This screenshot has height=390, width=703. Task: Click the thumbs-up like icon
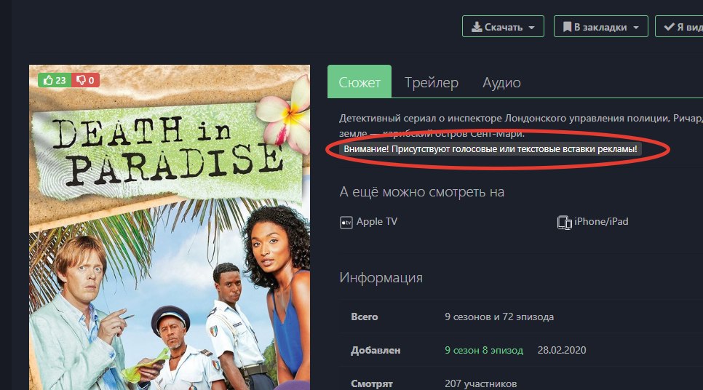click(x=49, y=80)
